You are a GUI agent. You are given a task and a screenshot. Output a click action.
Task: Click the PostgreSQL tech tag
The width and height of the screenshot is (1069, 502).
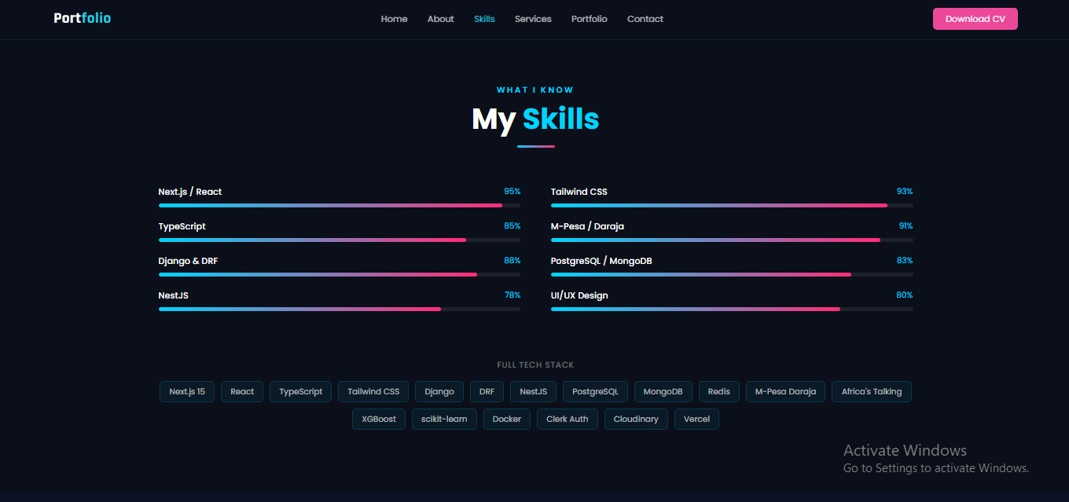(x=595, y=391)
